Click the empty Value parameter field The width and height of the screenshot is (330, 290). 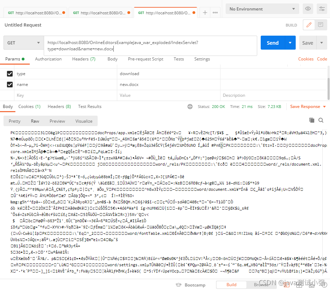click(168, 95)
